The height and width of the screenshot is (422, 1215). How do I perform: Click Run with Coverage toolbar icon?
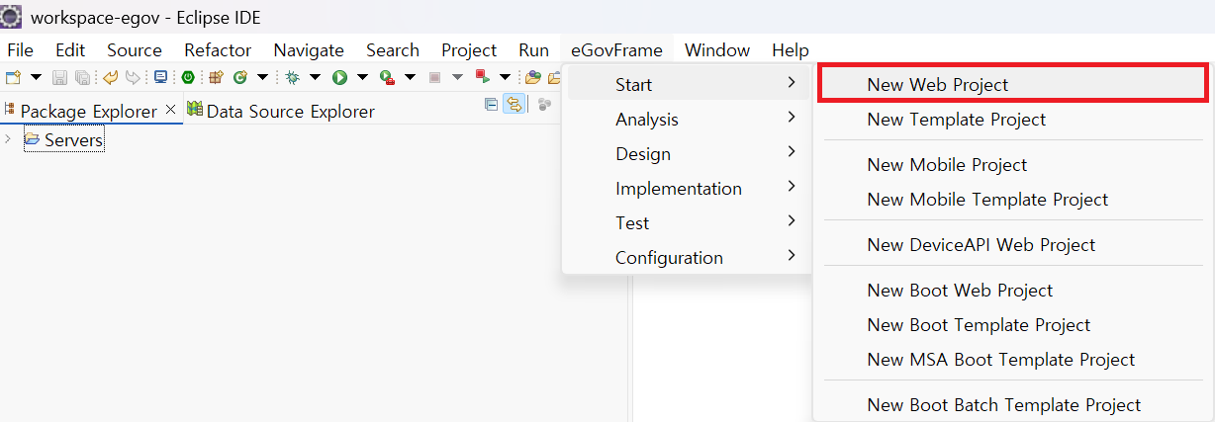tap(387, 77)
